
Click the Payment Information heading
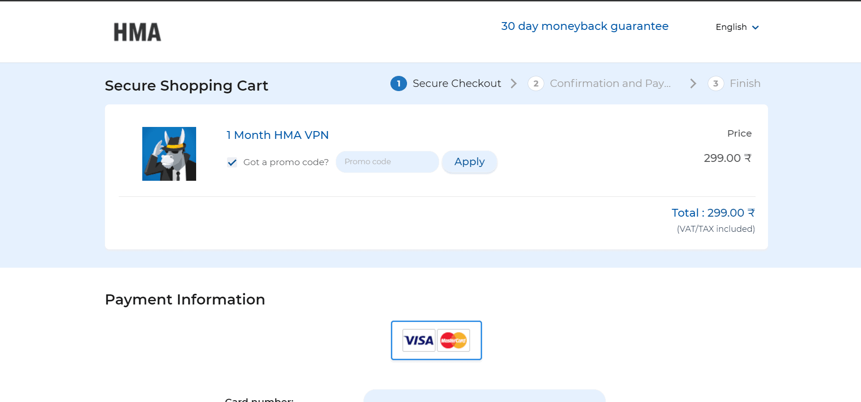[185, 299]
